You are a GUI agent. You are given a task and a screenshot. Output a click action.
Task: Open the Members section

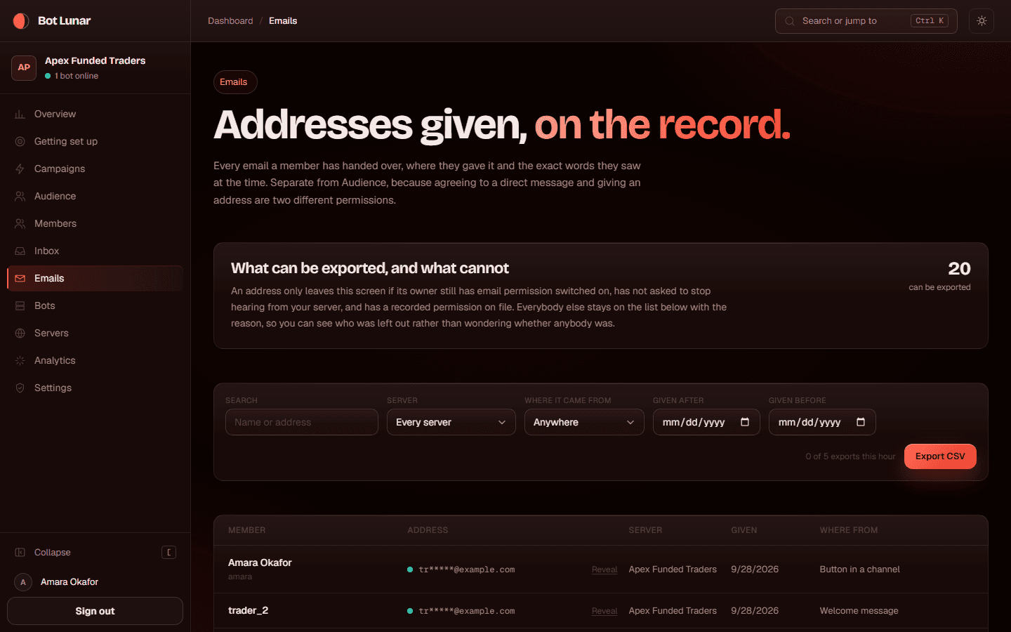[x=95, y=224]
